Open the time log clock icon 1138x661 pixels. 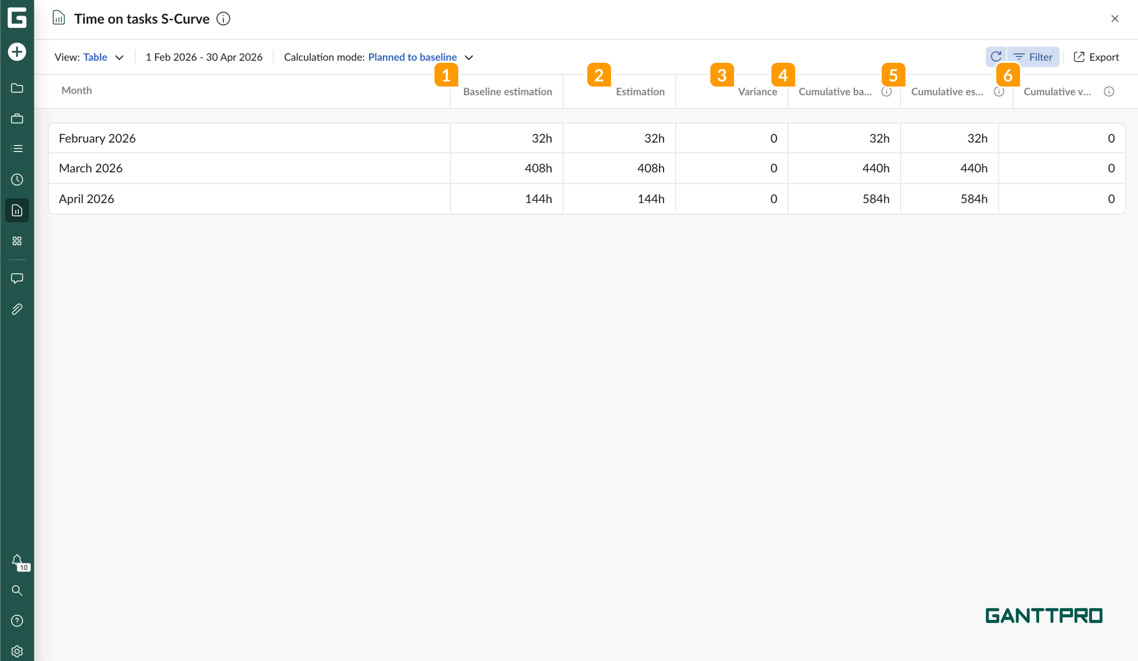click(17, 180)
